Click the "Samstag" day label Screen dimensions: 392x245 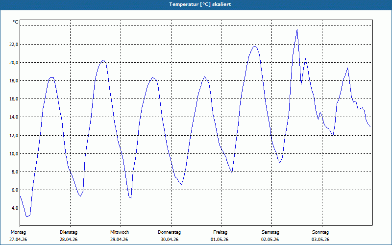pos(270,232)
